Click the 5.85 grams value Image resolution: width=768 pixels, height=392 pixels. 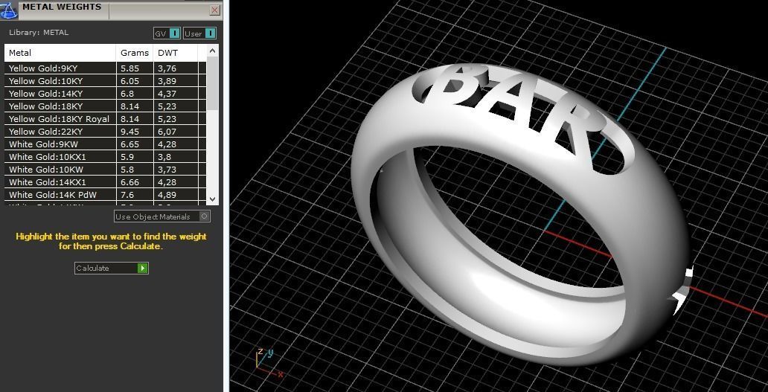coord(129,68)
